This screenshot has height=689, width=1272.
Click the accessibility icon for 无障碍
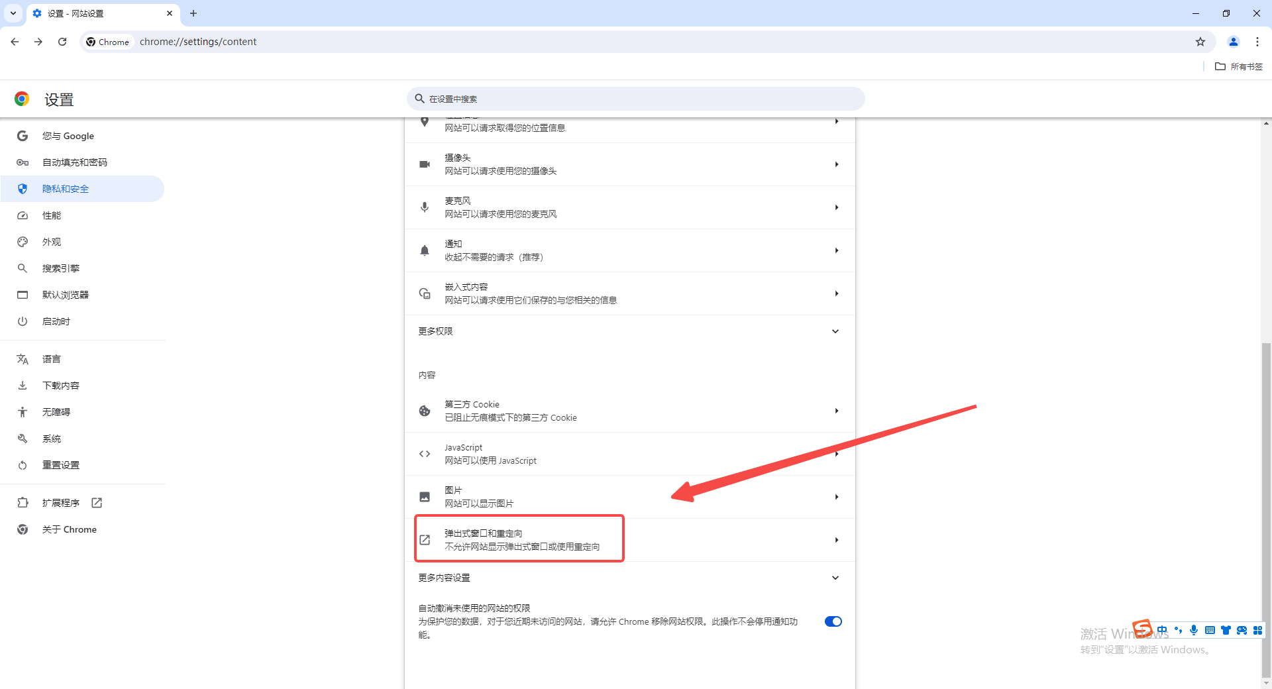(x=23, y=412)
